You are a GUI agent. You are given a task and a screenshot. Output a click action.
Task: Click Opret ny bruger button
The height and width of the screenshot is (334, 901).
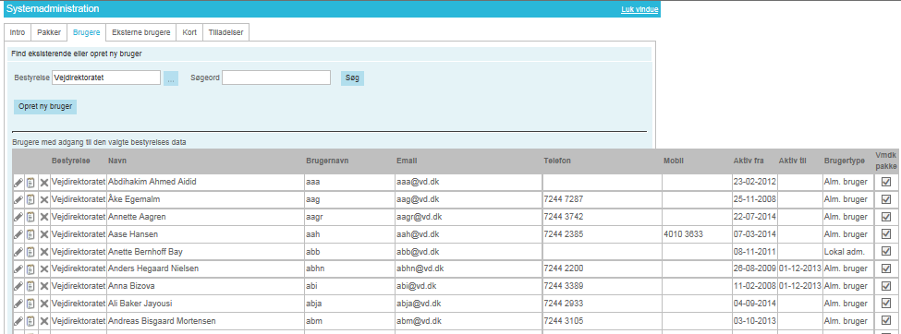(x=45, y=107)
